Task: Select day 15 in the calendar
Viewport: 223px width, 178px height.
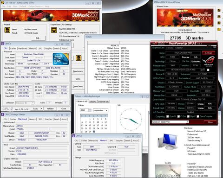Action: point(90,125)
